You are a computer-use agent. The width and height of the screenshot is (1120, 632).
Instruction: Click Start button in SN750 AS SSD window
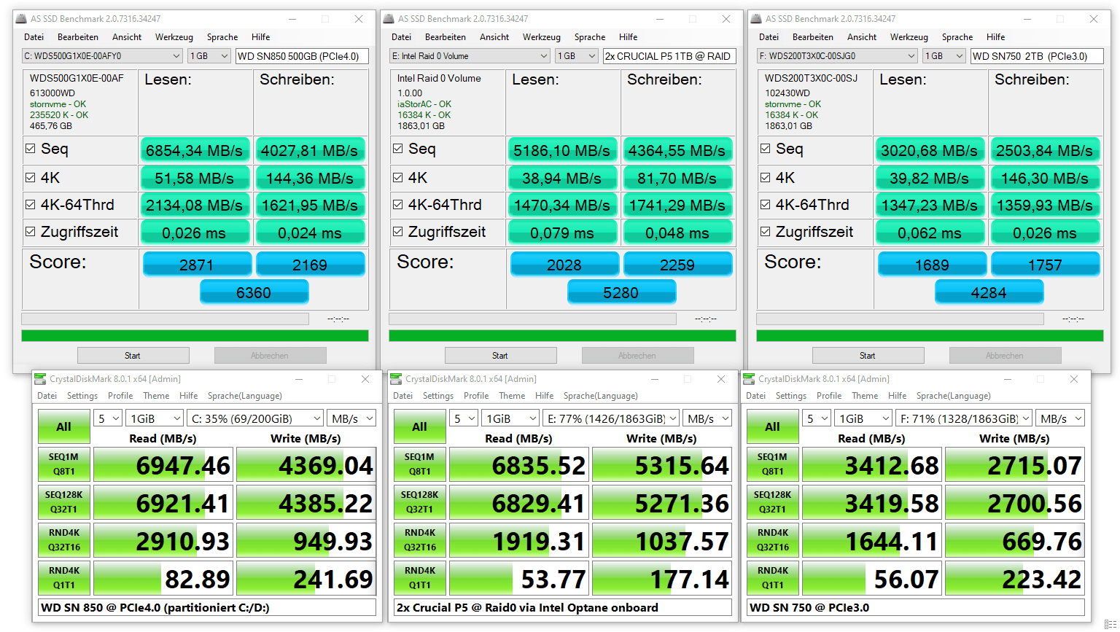868,356
